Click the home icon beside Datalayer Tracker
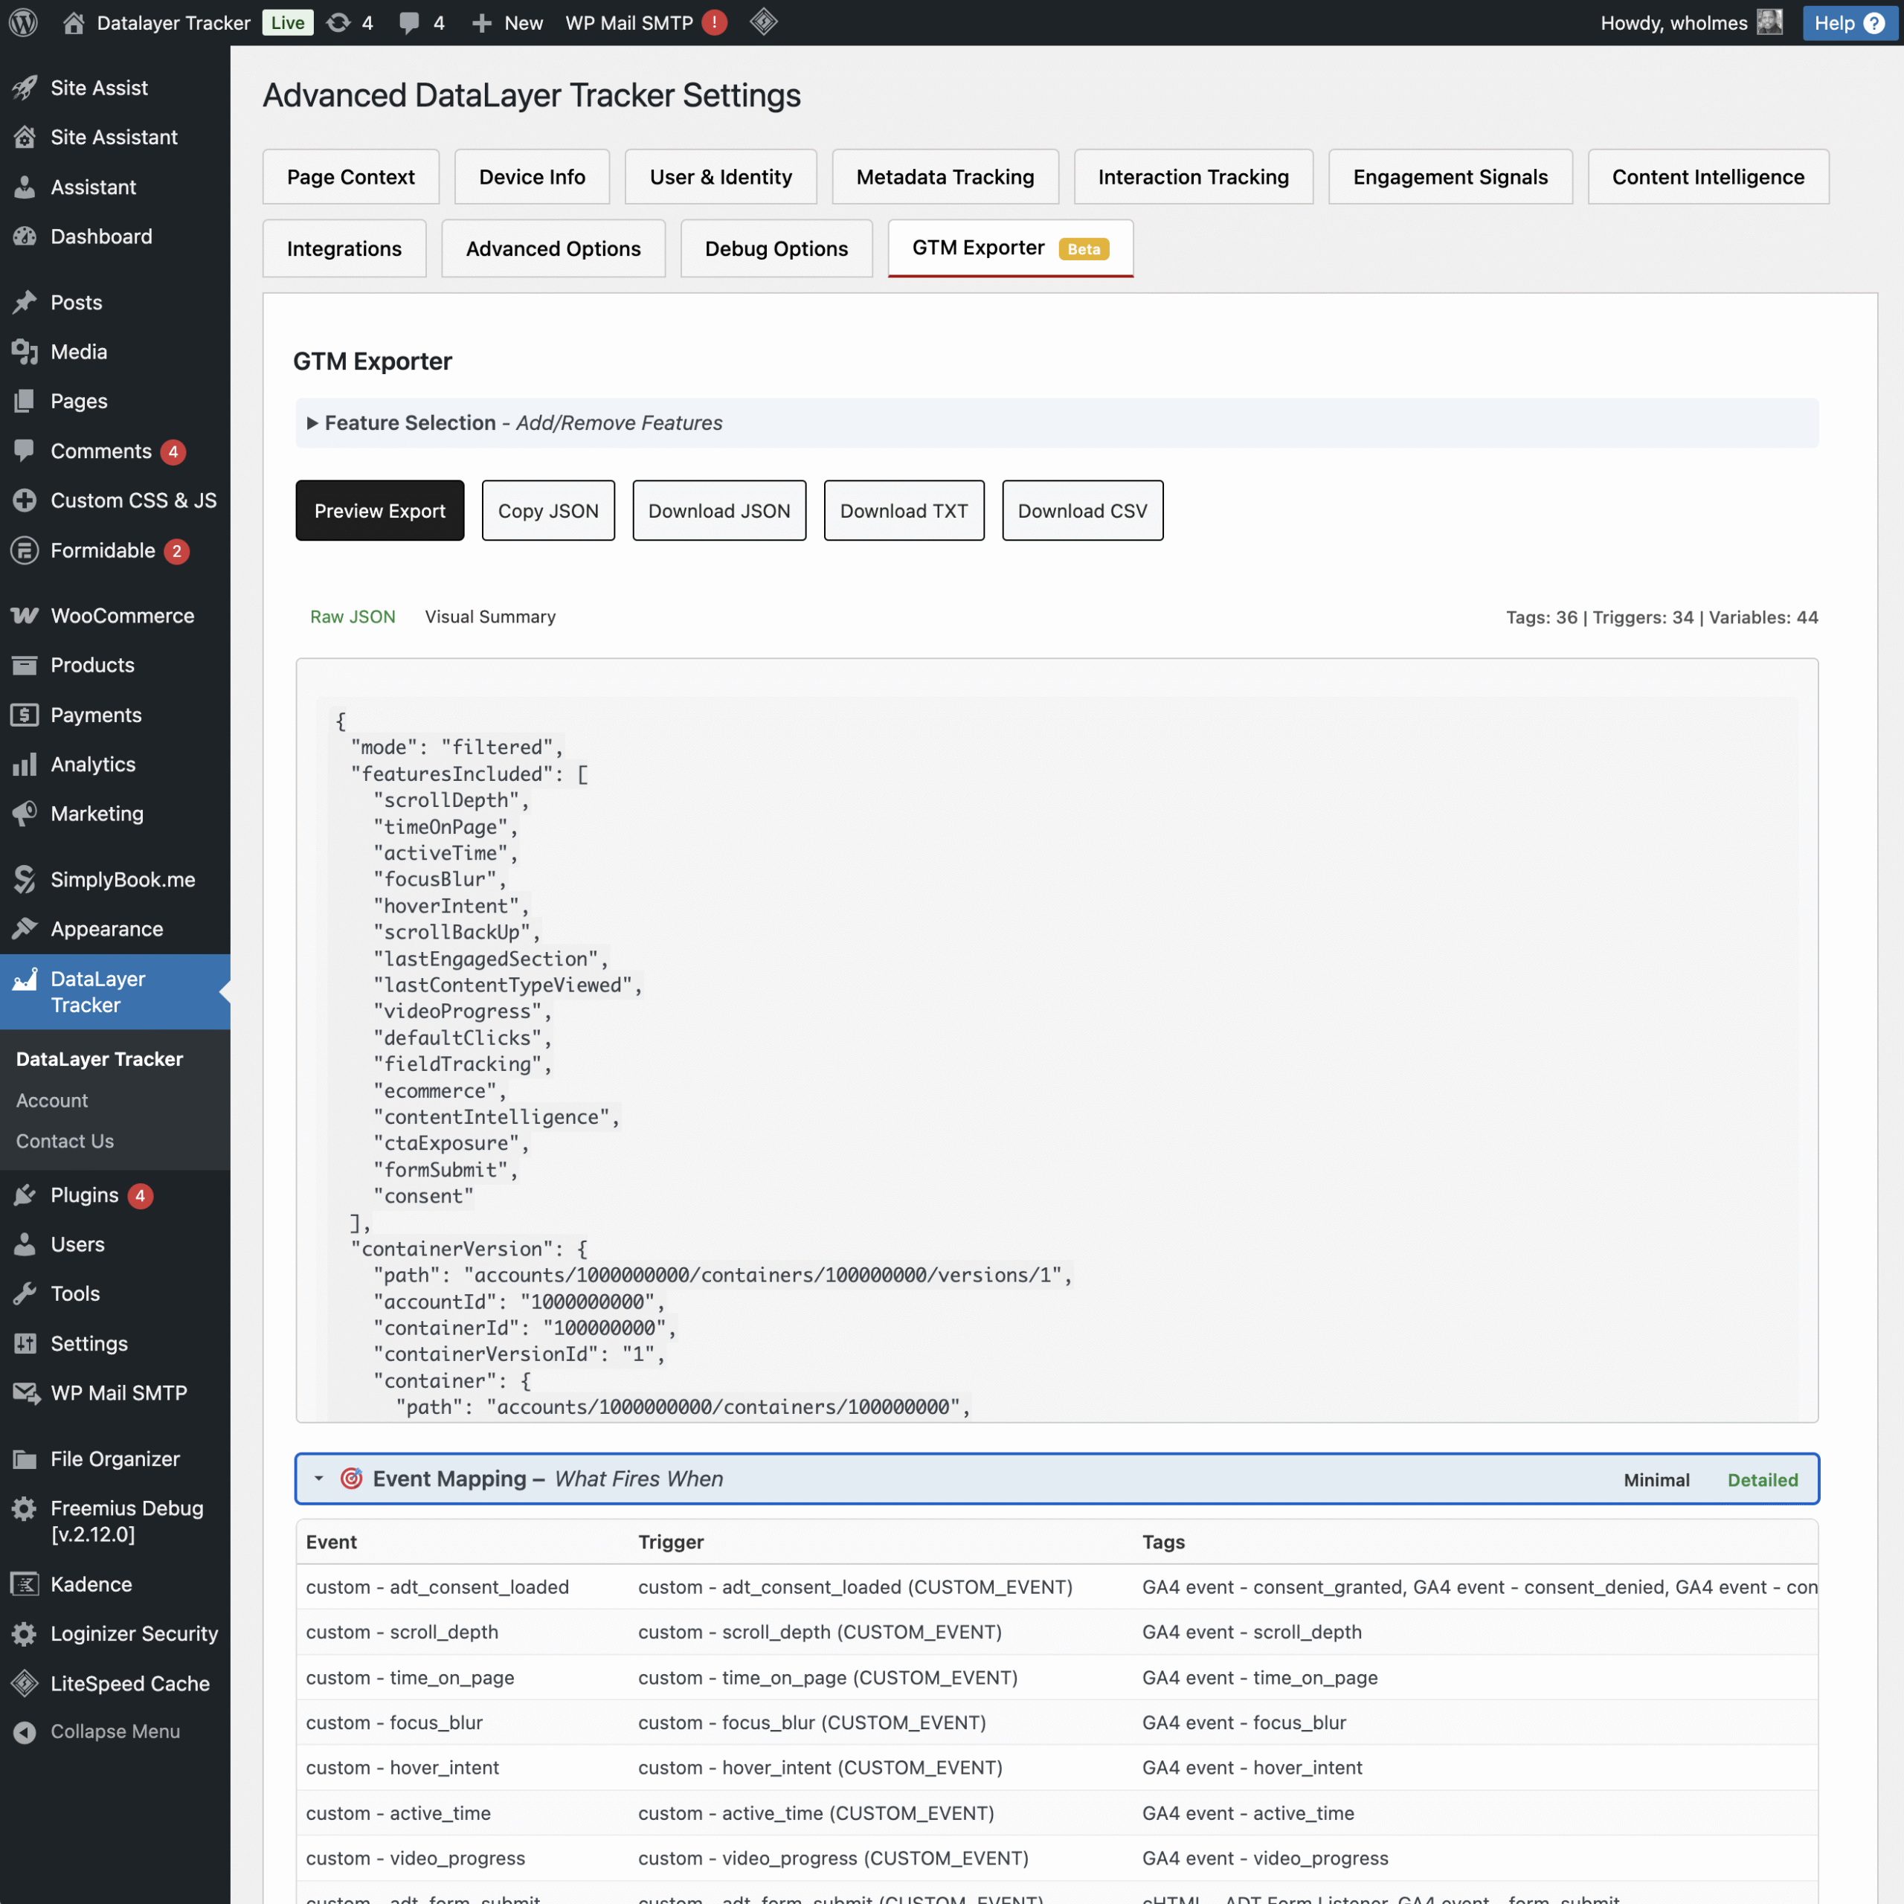 (74, 22)
